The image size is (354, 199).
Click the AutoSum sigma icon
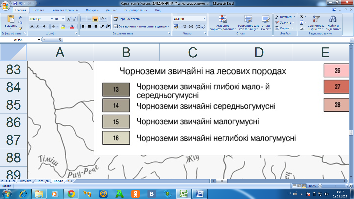pos(301,17)
